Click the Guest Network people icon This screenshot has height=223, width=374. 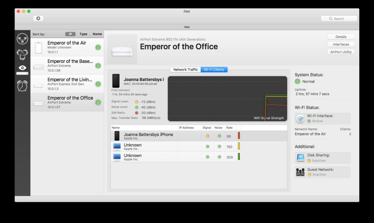300,172
